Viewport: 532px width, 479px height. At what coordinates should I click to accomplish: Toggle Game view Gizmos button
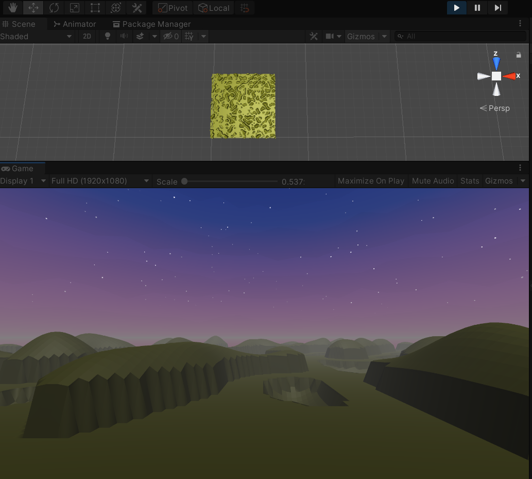pyautogui.click(x=499, y=181)
